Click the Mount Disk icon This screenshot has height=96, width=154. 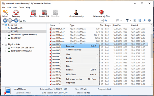point(44,12)
